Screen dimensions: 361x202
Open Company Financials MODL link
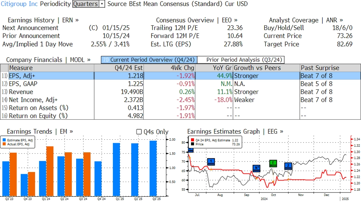coord(48,60)
